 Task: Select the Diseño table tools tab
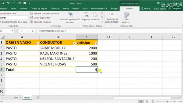point(129,9)
